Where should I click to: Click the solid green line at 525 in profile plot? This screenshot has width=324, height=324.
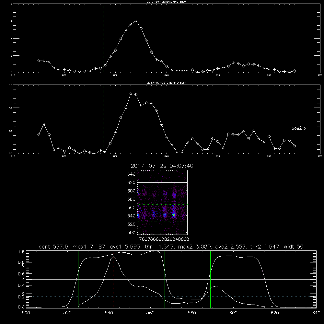click(x=78, y=279)
